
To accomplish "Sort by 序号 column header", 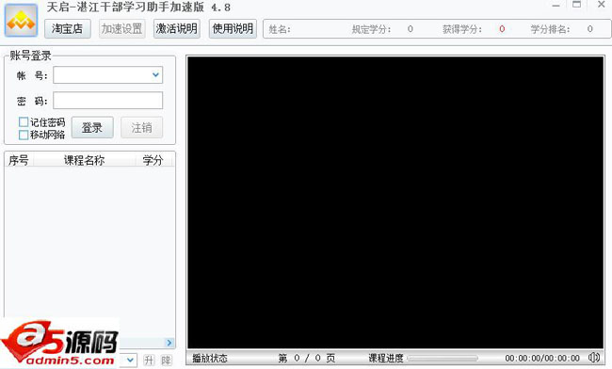I will click(19, 160).
